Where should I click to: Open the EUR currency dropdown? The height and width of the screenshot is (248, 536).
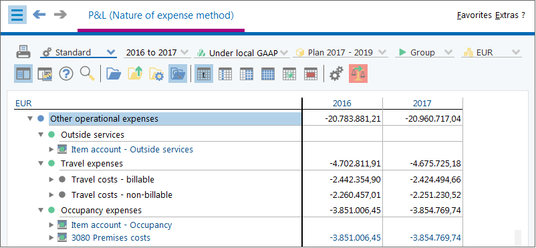click(491, 52)
